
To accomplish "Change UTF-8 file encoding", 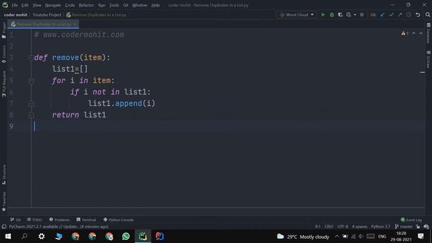I will [x=342, y=227].
